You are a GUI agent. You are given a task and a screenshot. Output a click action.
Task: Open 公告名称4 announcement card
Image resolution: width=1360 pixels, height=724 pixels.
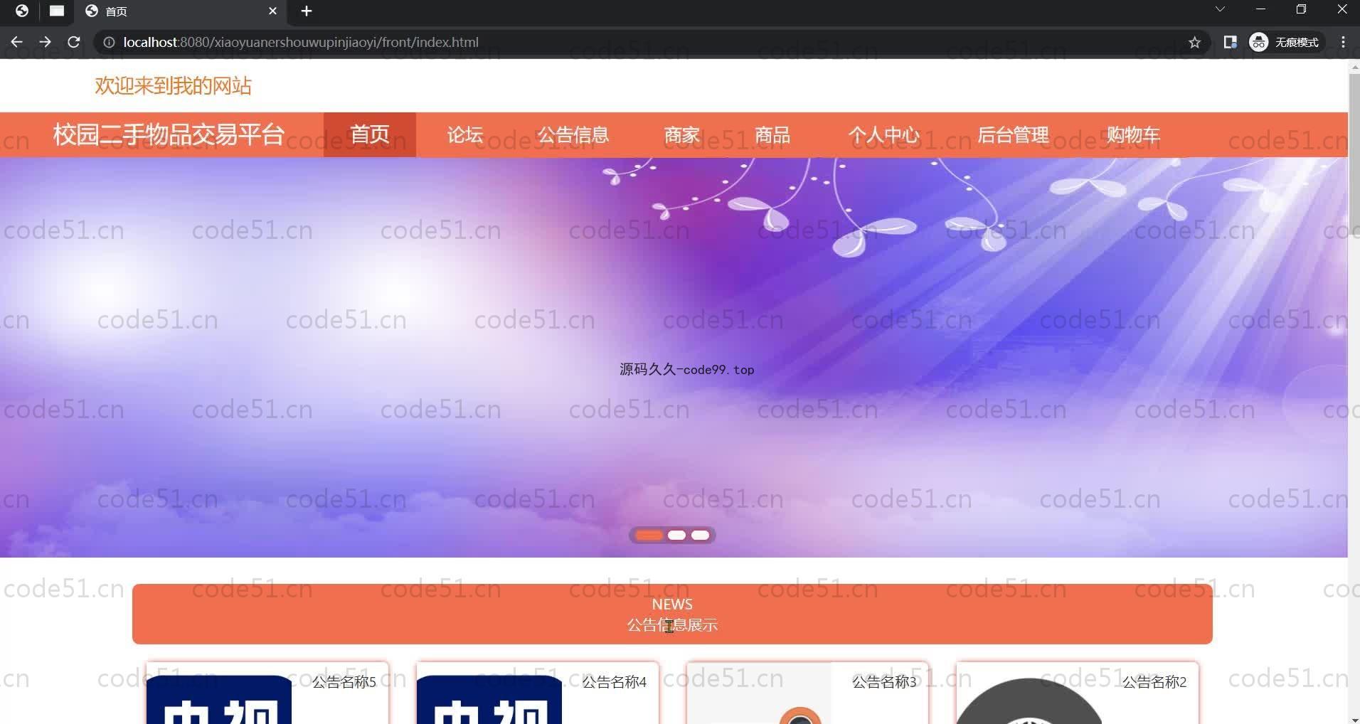538,693
